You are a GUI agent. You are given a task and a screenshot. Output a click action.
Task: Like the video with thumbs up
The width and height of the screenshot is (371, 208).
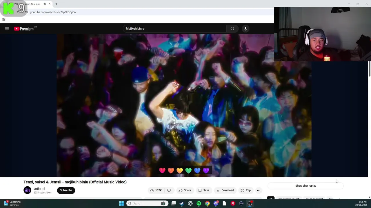pos(156,190)
